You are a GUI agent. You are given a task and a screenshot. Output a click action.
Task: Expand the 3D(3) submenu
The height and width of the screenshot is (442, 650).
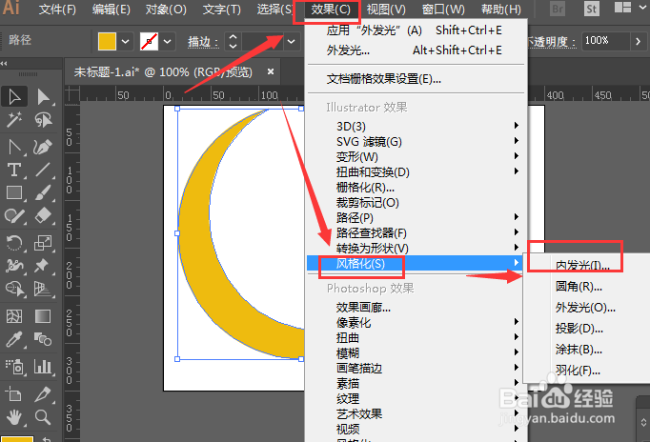click(x=416, y=126)
